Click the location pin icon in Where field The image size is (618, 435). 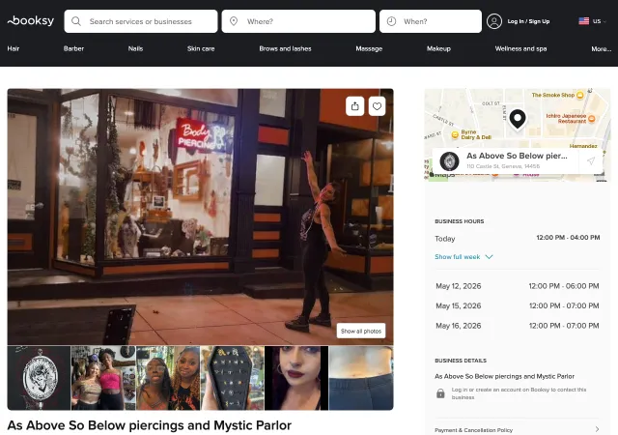[234, 21]
